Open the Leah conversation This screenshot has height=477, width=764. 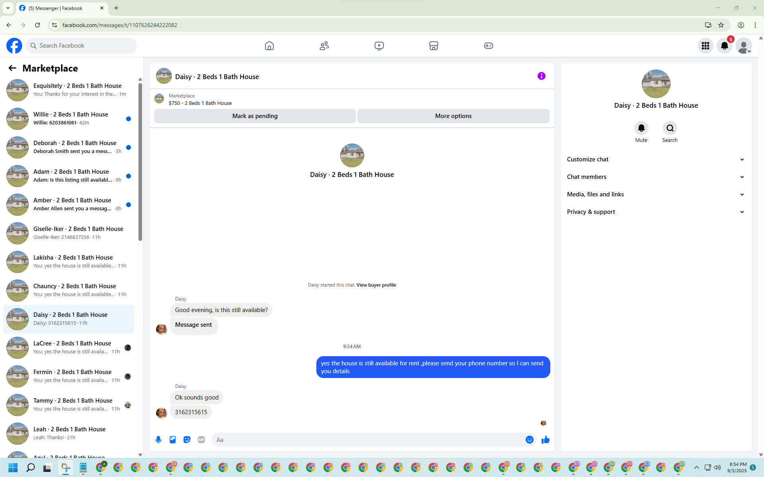(68, 433)
